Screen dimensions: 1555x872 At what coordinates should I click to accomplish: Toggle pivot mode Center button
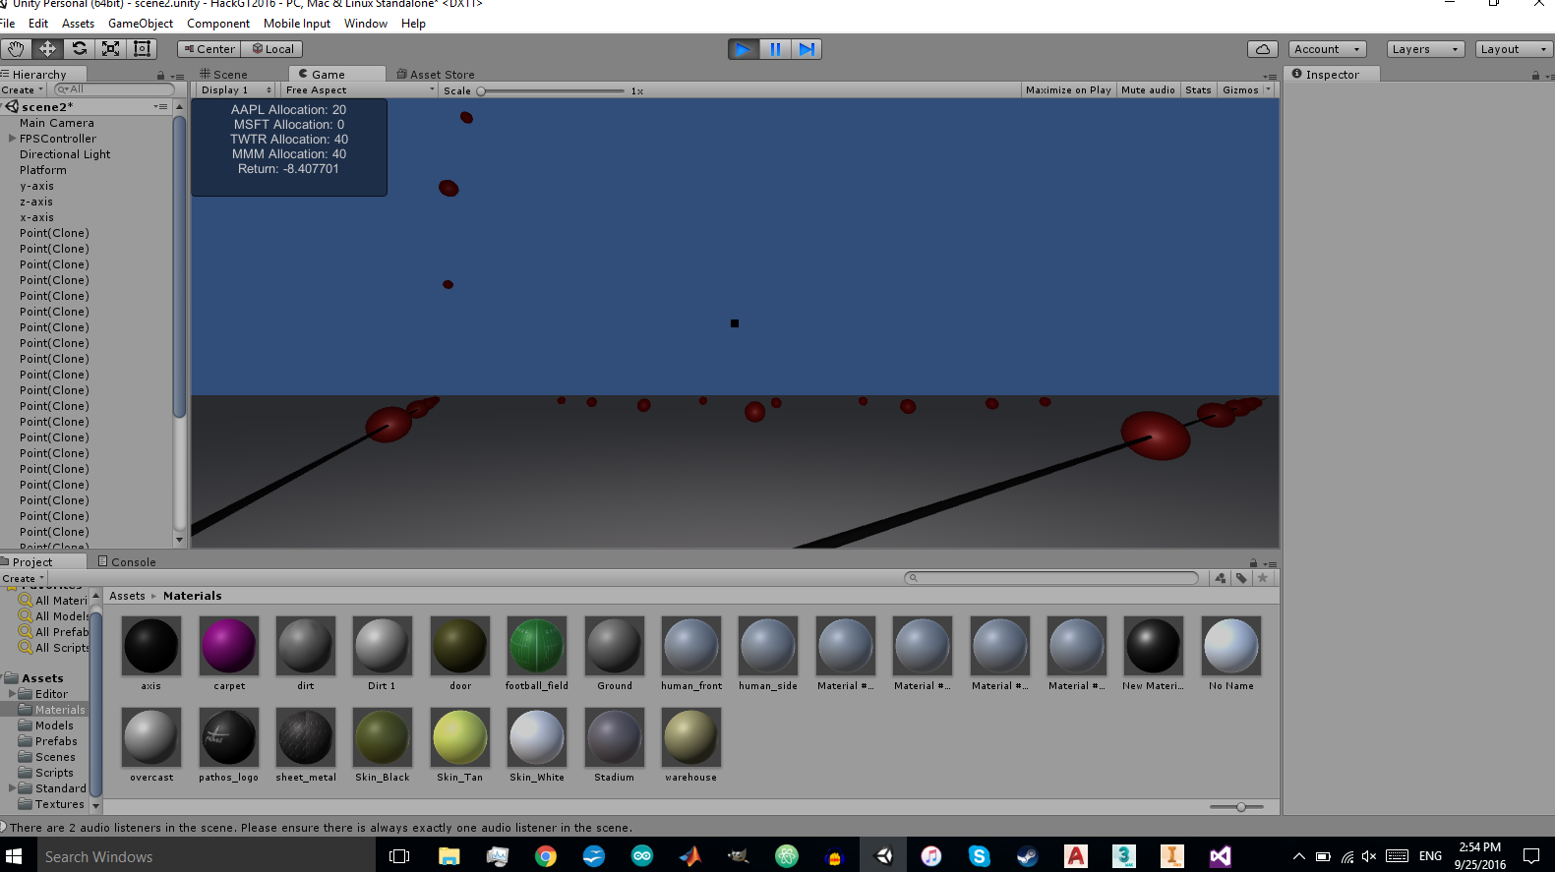click(209, 49)
